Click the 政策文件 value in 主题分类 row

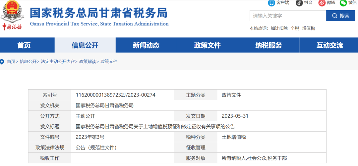(231, 95)
